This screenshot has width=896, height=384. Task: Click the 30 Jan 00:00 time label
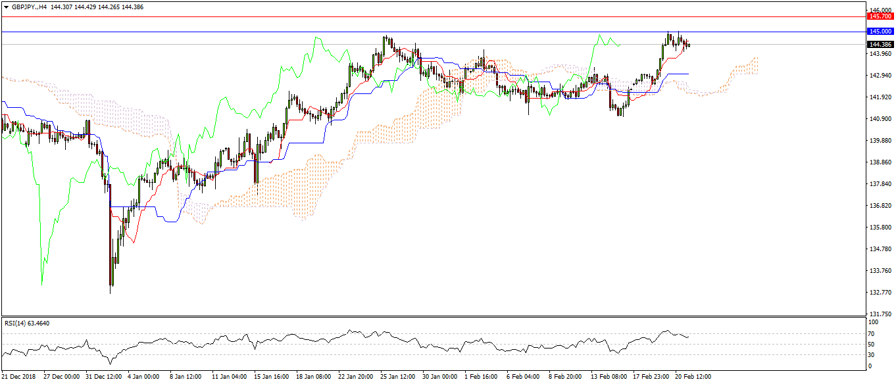(441, 377)
